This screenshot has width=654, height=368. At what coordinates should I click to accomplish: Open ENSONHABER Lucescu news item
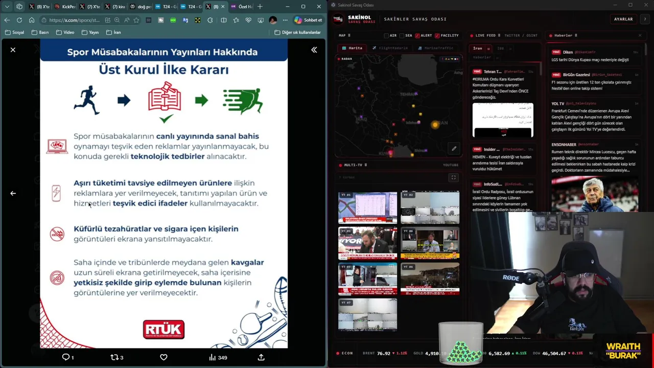595,176
